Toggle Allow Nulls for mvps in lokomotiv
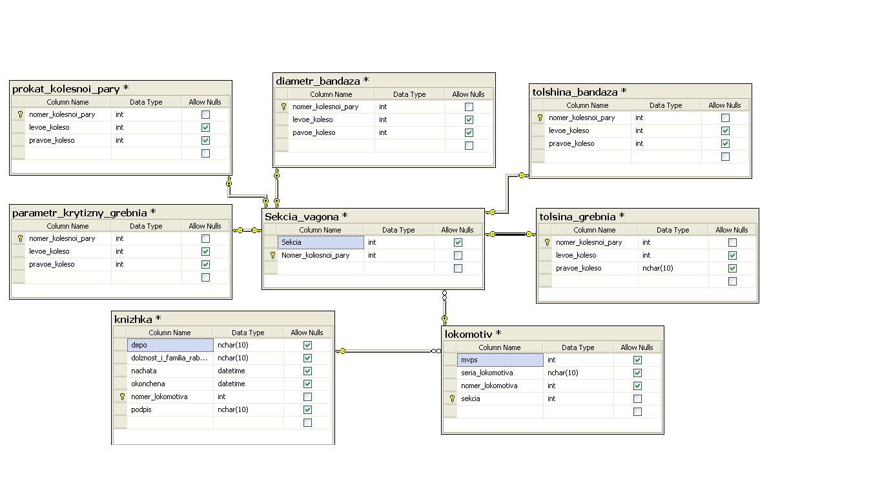 point(637,360)
